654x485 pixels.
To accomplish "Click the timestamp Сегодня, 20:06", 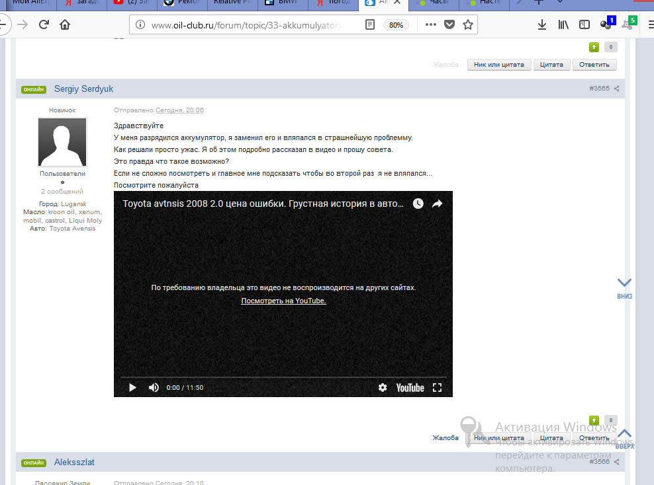I will coord(179,110).
